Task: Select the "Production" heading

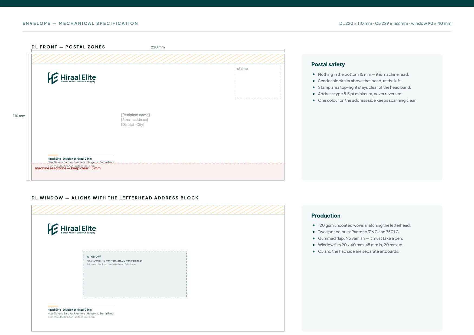Action: (x=326, y=216)
